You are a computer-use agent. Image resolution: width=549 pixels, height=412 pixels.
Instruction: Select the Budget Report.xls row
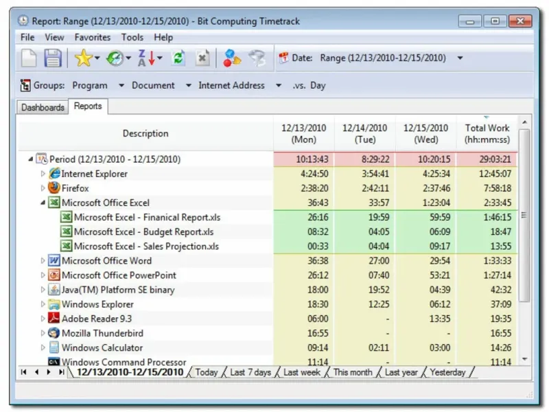(143, 231)
